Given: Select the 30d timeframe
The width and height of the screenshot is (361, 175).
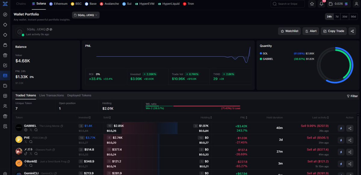Looking at the screenshot, I should 345,17.
